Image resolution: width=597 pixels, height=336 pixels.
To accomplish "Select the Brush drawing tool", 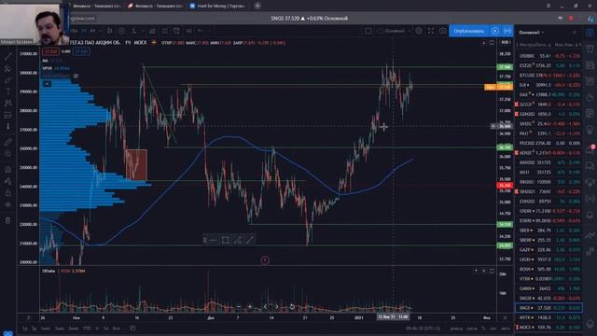I will [7, 80].
